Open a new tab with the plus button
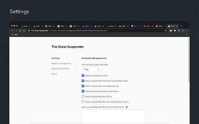Image resolution: width=199 pixels, height=124 pixels. coord(182,26)
